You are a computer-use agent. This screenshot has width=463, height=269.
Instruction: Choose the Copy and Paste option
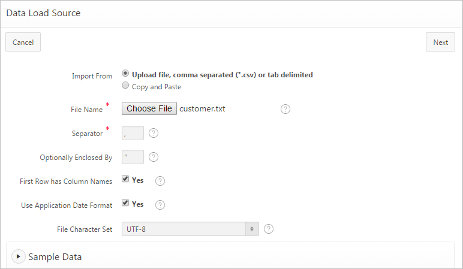(125, 86)
